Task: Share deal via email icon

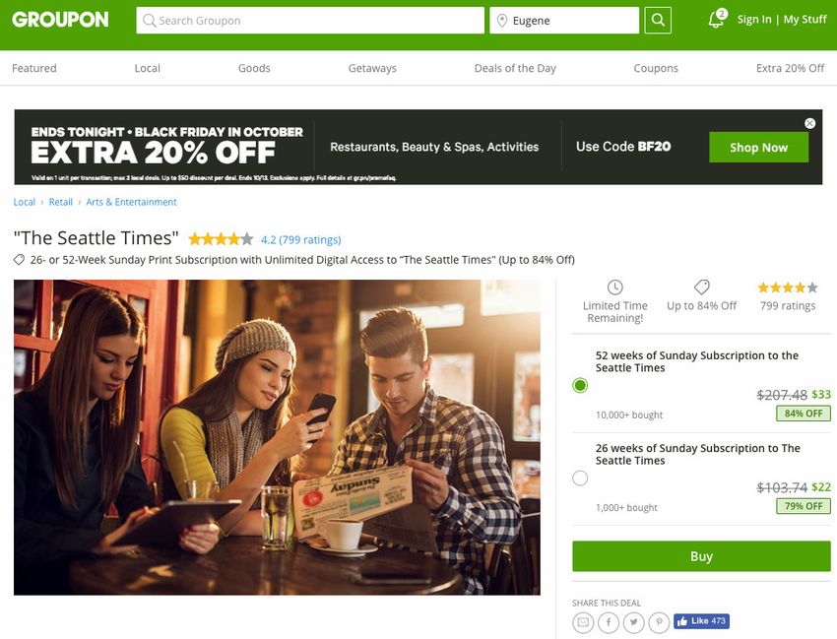Action: point(583,622)
